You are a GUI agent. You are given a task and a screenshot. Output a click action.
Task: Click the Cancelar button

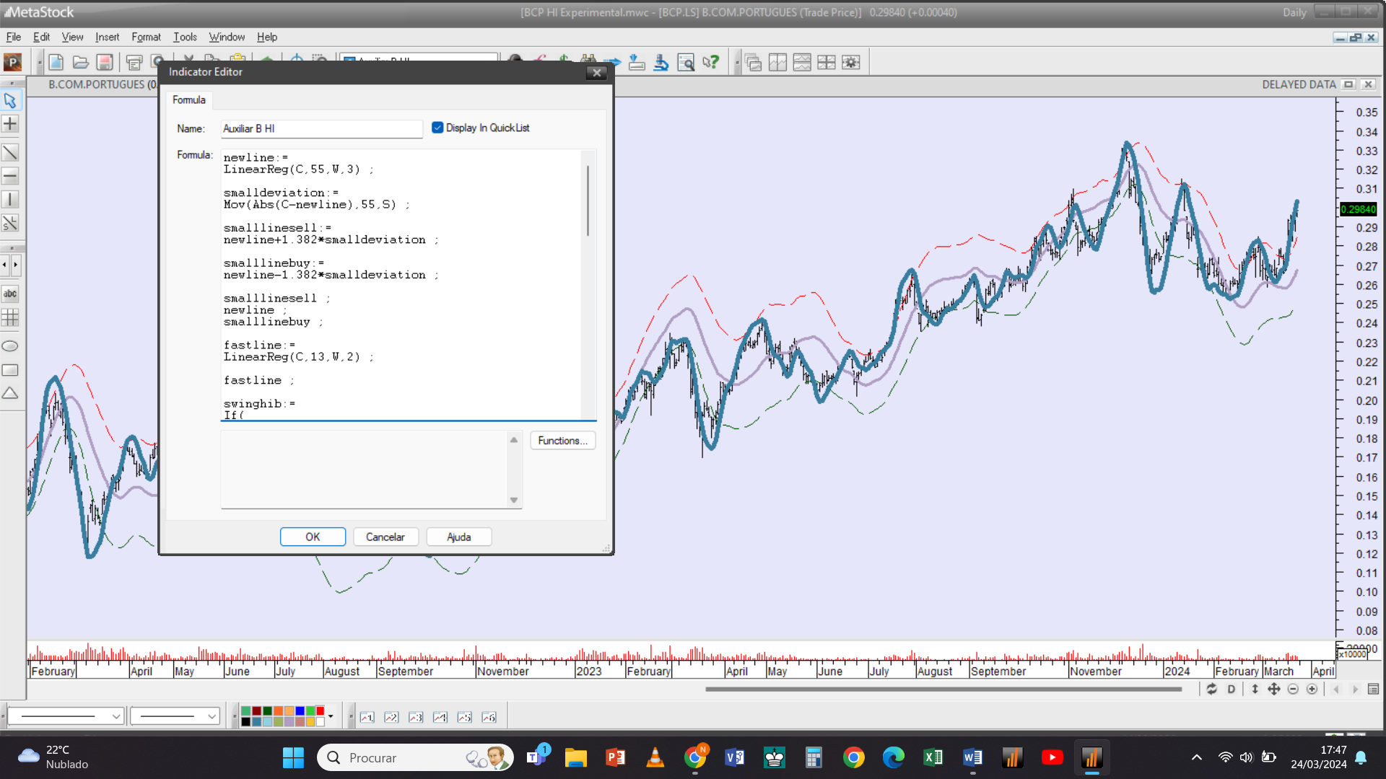pos(385,537)
